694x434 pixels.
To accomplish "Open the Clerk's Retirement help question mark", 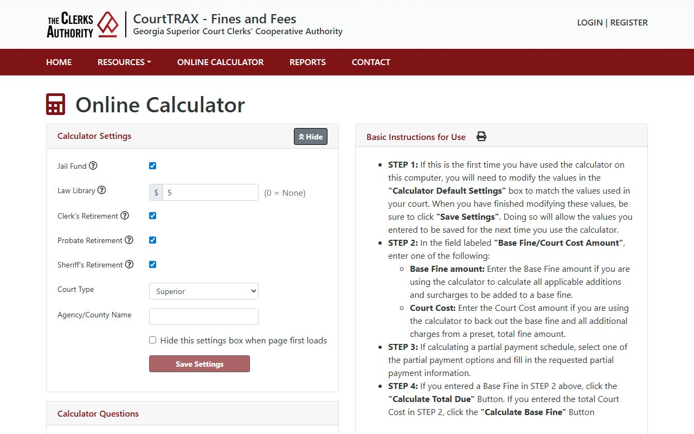I will [x=125, y=215].
